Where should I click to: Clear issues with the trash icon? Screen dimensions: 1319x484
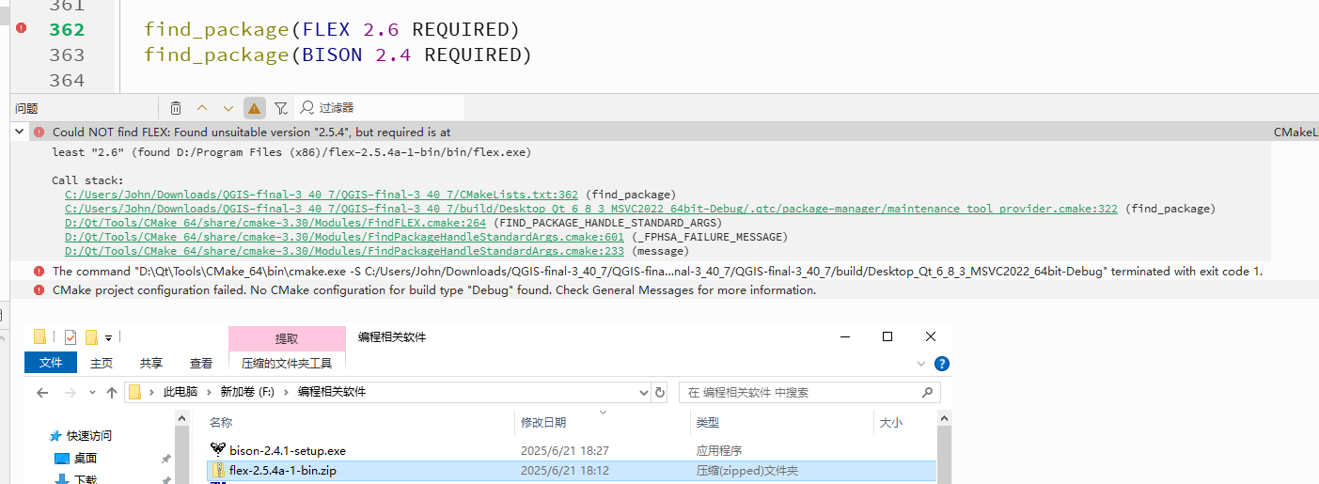tap(176, 108)
